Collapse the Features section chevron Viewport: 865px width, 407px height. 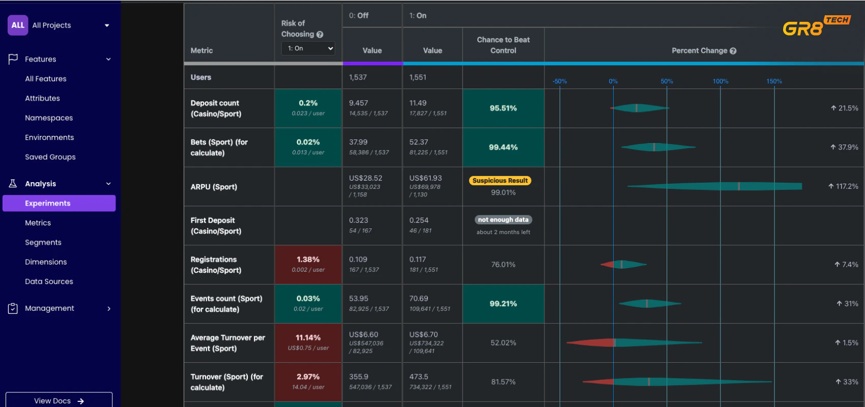coord(108,59)
